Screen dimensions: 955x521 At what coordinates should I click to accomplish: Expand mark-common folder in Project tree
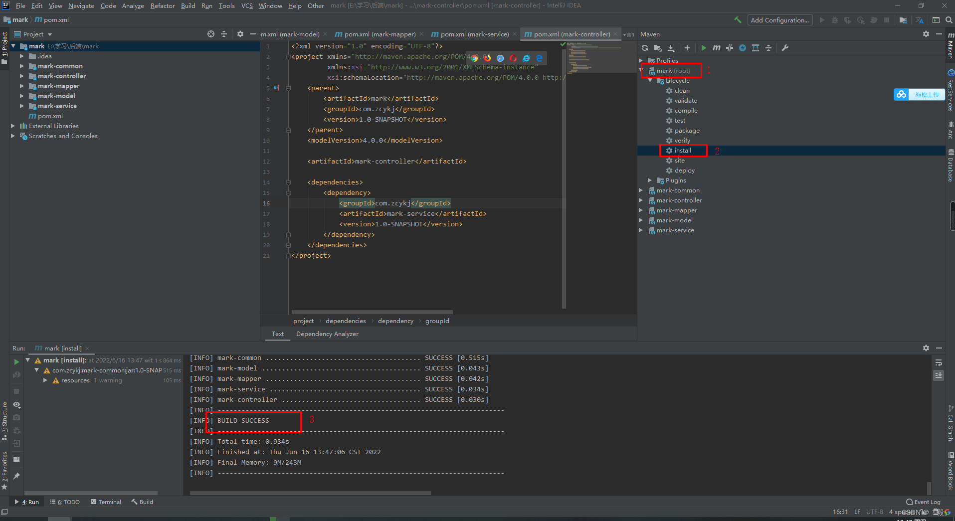[22, 66]
